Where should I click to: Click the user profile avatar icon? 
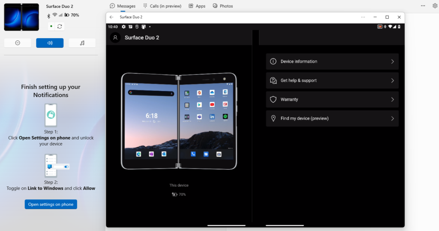tap(115, 38)
